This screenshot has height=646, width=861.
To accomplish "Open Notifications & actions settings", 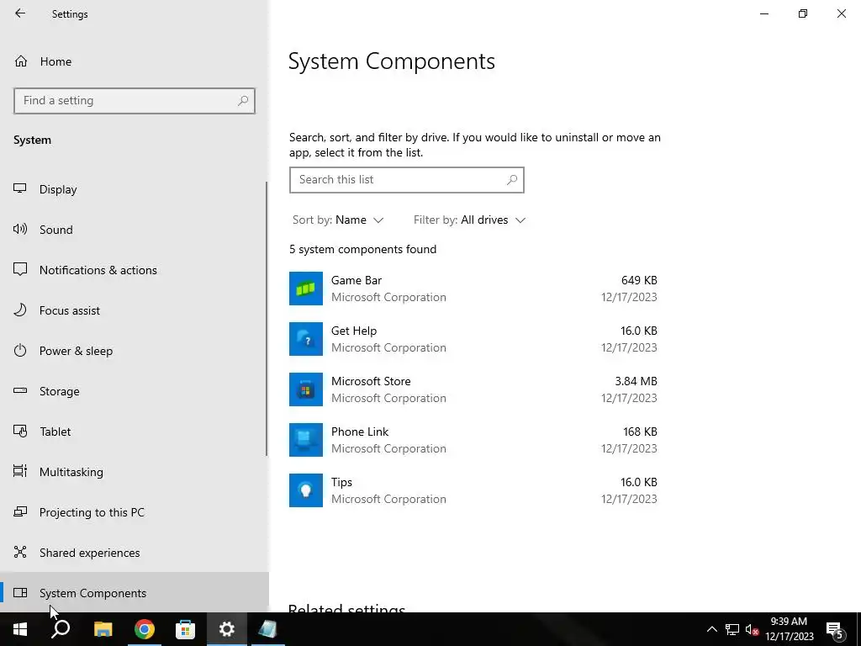I will pyautogui.click(x=135, y=270).
